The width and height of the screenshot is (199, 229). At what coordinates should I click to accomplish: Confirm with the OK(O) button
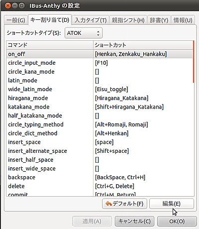click(177, 221)
